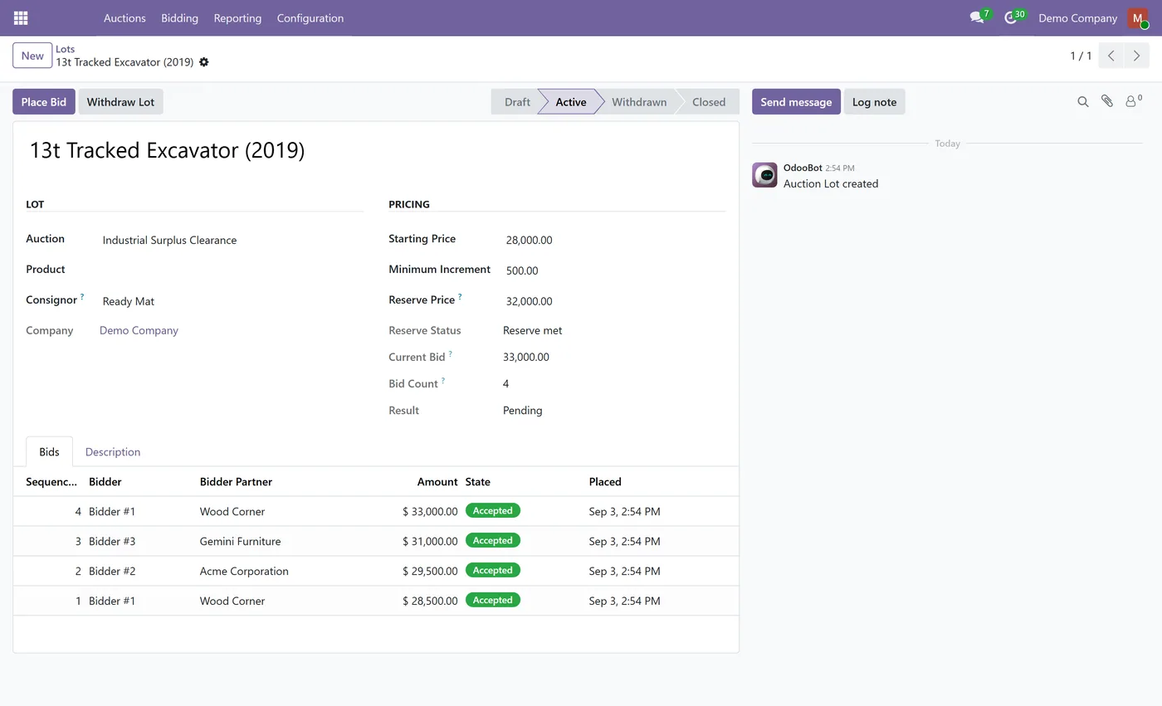
Task: Edit the Minimum Increment value
Action: tap(614, 270)
